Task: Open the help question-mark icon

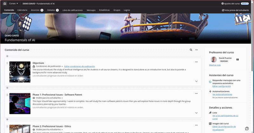Action: coord(247,129)
